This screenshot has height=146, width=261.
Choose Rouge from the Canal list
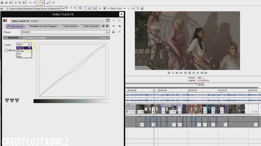point(24,51)
